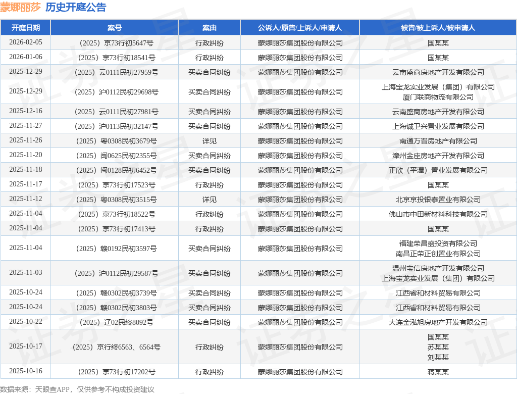The image size is (517, 394).
Task: Click the 历史开庭公告 heading
Action: [76, 7]
